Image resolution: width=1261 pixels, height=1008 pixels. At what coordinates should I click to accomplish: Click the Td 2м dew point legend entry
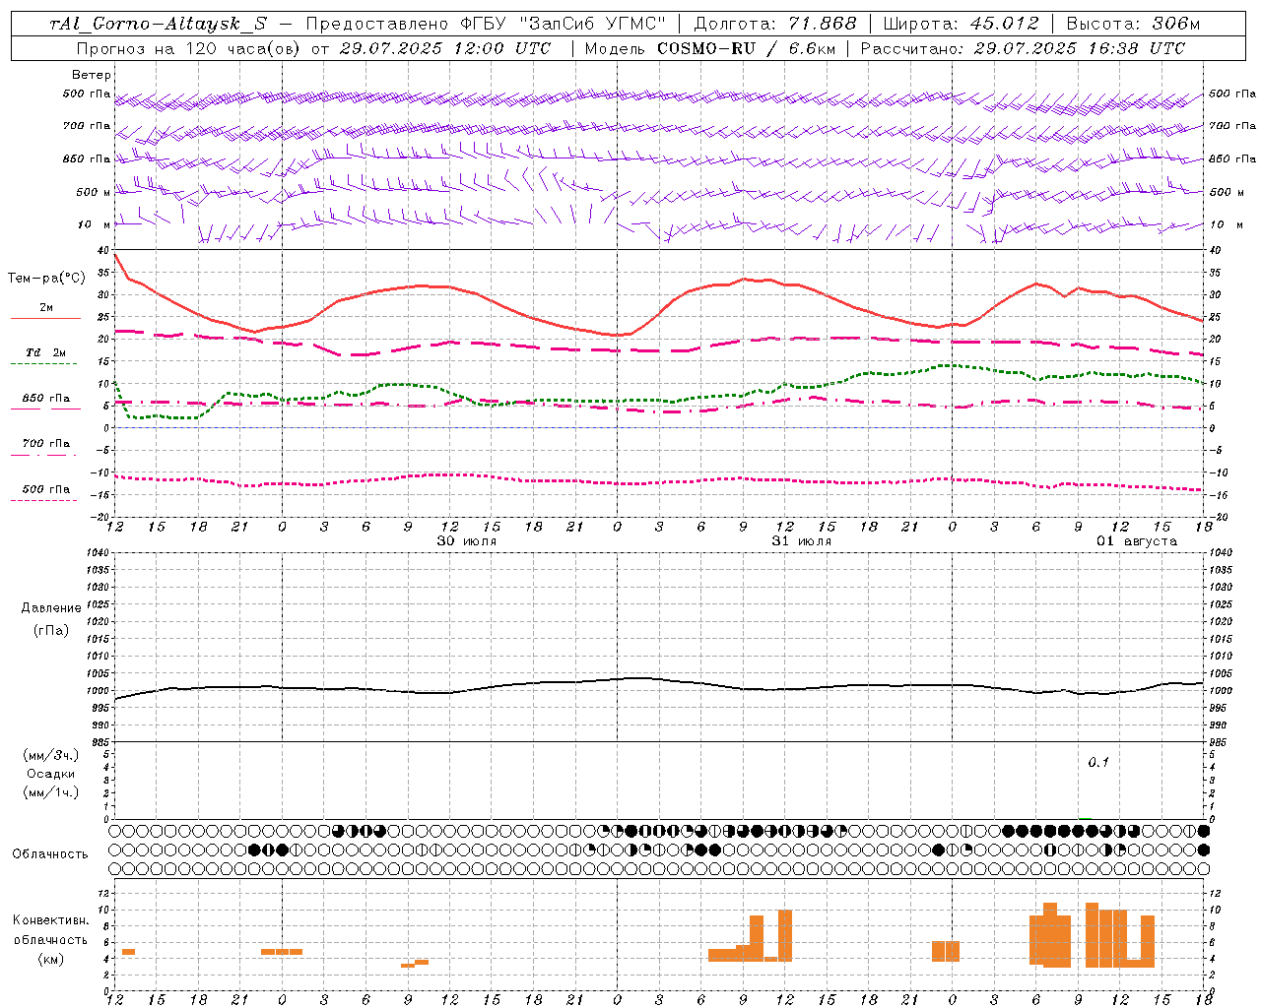[x=45, y=352]
